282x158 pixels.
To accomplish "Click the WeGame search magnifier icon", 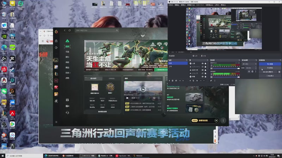I will 117,31.
